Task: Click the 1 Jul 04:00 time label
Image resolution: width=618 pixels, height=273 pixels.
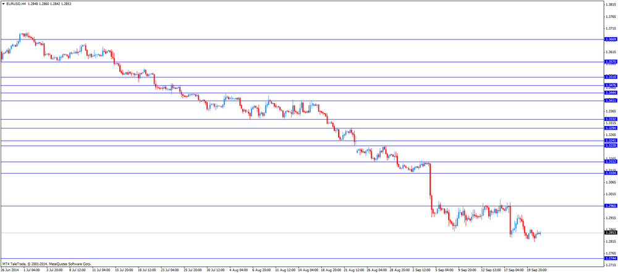Action: click(32, 271)
